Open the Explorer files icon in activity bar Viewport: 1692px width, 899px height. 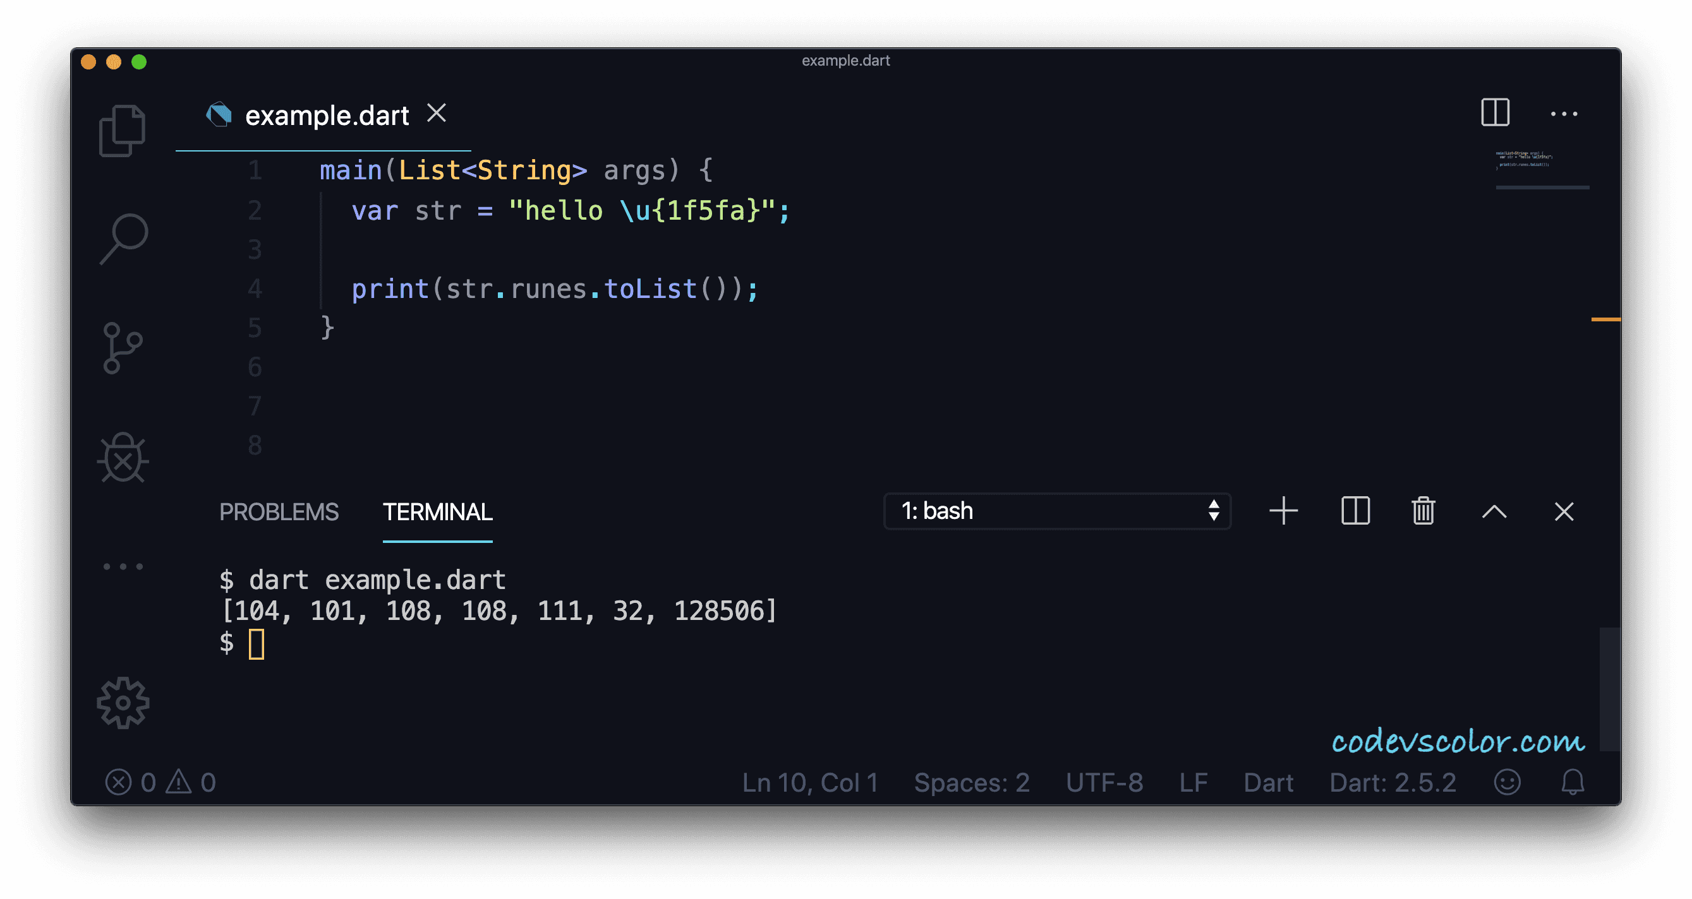coord(122,131)
